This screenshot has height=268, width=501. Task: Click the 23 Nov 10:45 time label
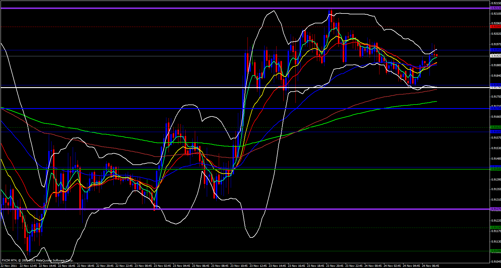tap(239, 266)
